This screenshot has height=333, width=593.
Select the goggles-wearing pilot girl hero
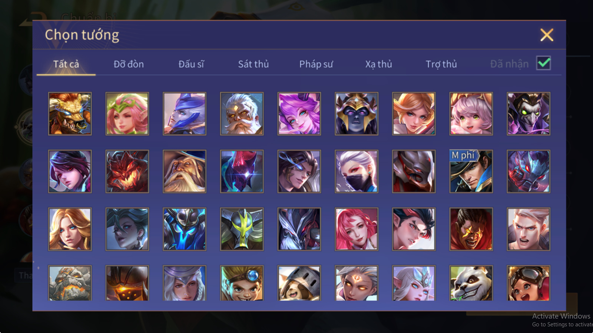point(529,283)
